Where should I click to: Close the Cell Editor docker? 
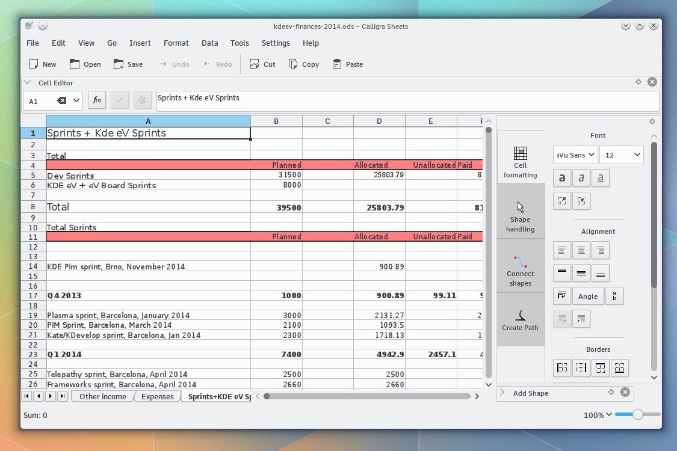(x=652, y=82)
